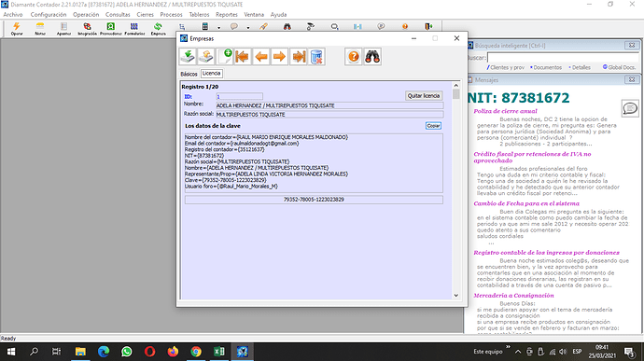644x361 pixels.
Task: Open the Notas toolbar icon
Action: pos(40,29)
